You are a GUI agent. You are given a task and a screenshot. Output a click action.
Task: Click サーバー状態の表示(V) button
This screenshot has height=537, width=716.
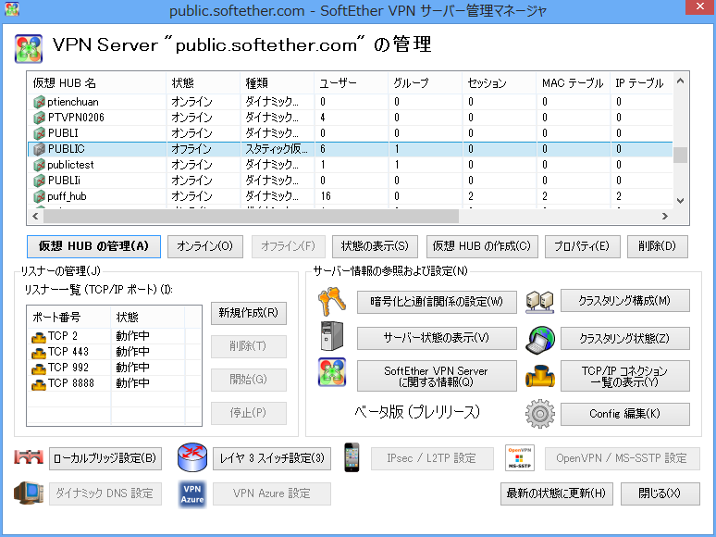(x=437, y=338)
